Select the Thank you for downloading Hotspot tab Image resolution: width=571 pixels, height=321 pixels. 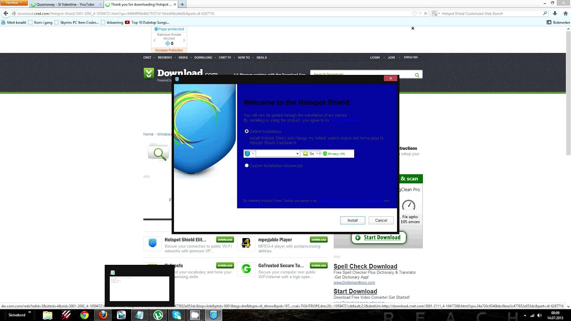pyautogui.click(x=141, y=4)
